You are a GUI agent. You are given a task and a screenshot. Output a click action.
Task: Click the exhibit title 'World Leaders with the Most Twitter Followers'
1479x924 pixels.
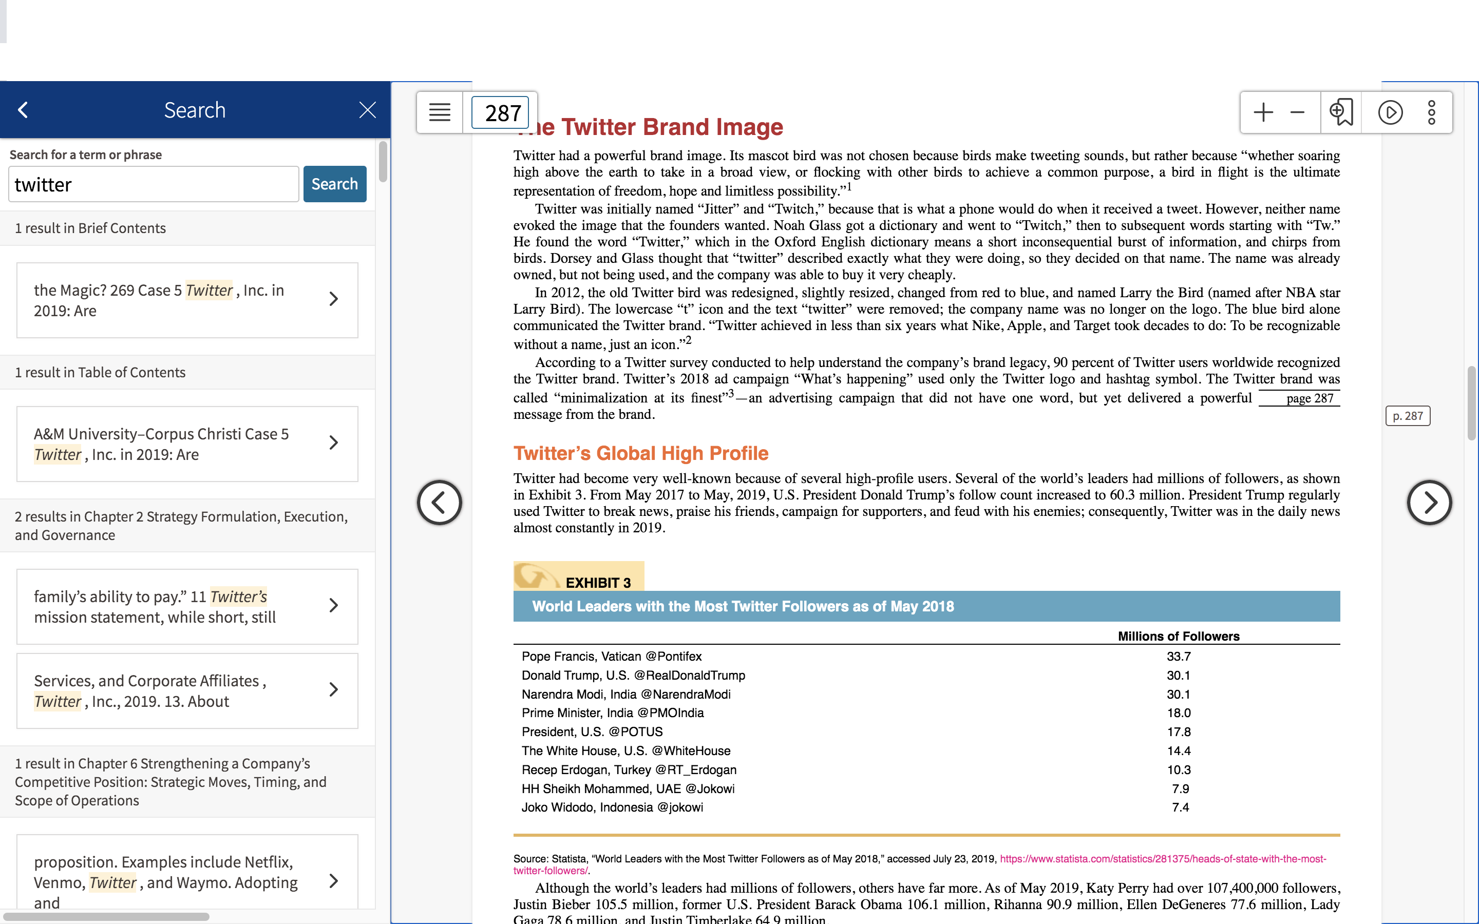tap(743, 606)
